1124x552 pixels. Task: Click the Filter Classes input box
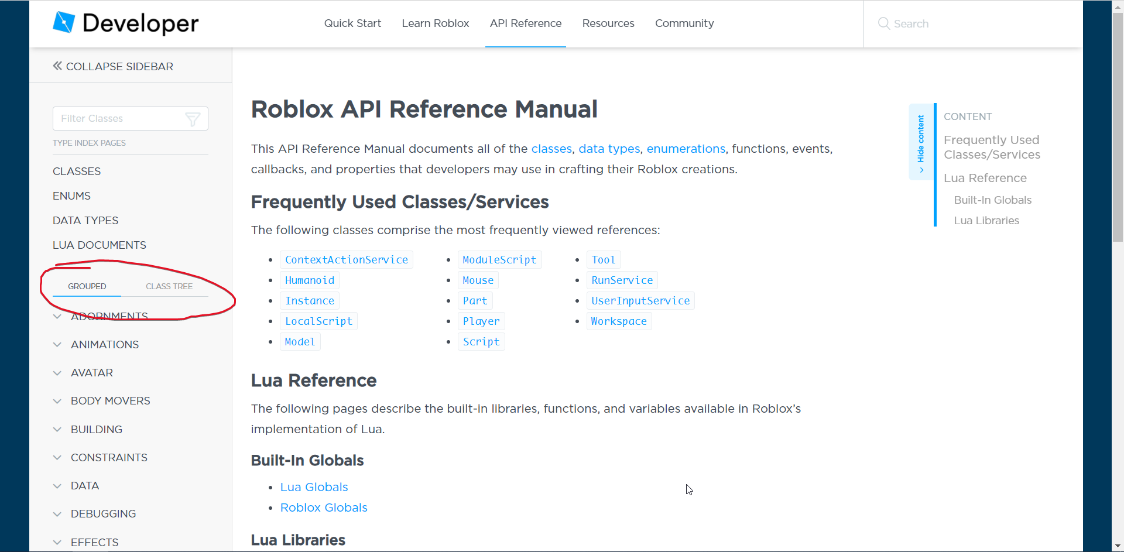130,118
